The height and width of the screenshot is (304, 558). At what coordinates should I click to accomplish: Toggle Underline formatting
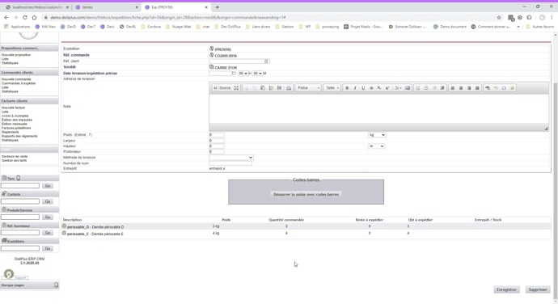pos(363,88)
